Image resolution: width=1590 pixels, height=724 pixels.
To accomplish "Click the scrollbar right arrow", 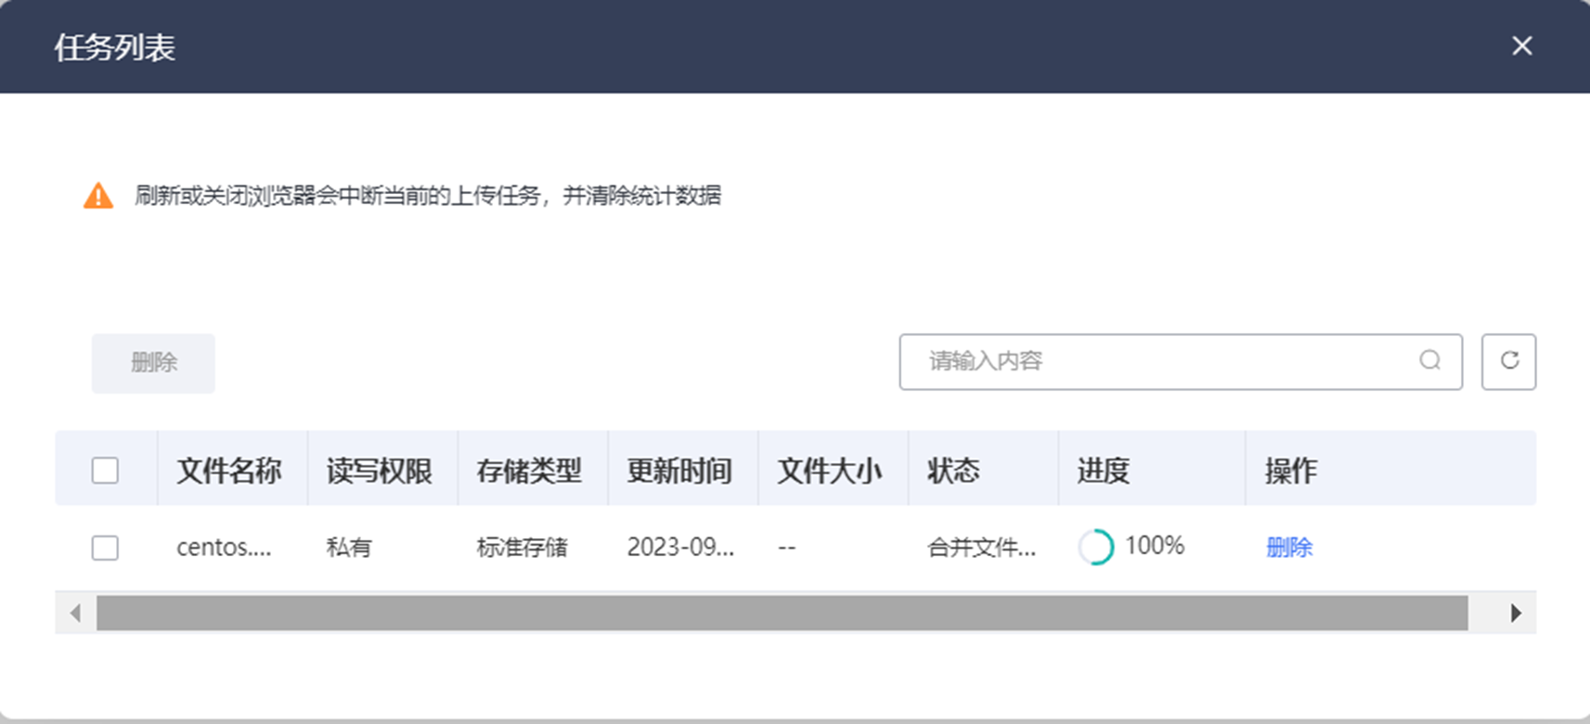I will tap(1515, 613).
